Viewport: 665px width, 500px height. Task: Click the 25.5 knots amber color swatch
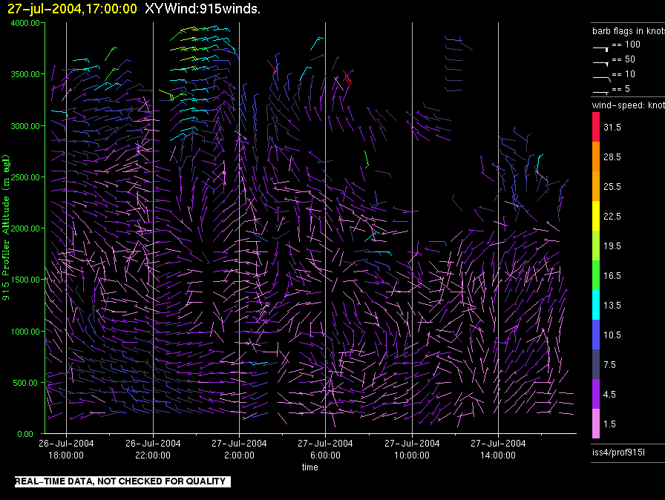(x=596, y=186)
